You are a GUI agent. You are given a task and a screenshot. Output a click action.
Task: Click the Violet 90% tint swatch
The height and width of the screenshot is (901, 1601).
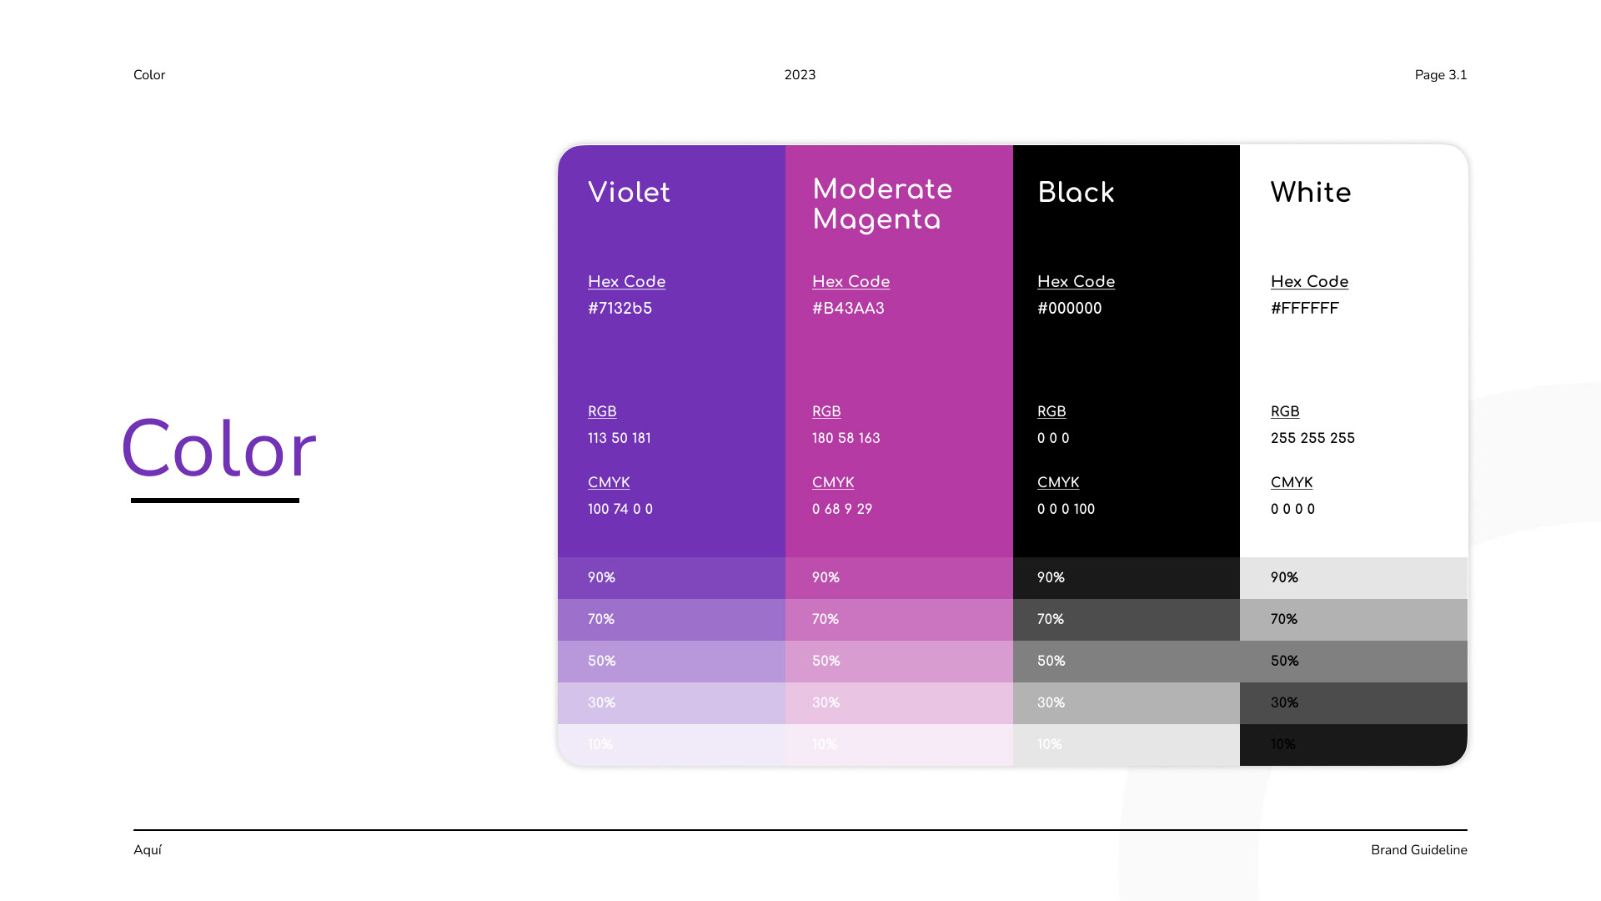pyautogui.click(x=671, y=578)
